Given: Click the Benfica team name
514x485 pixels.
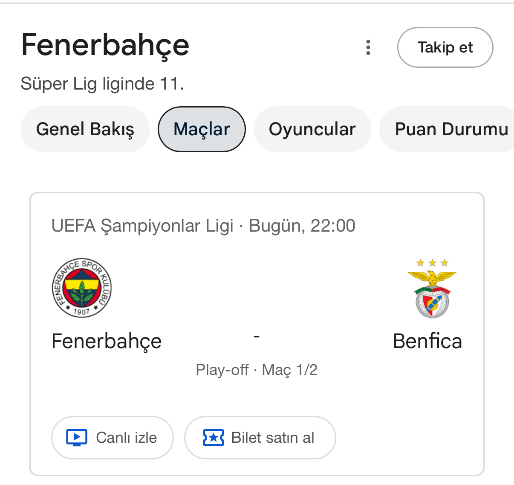Looking at the screenshot, I should (427, 341).
